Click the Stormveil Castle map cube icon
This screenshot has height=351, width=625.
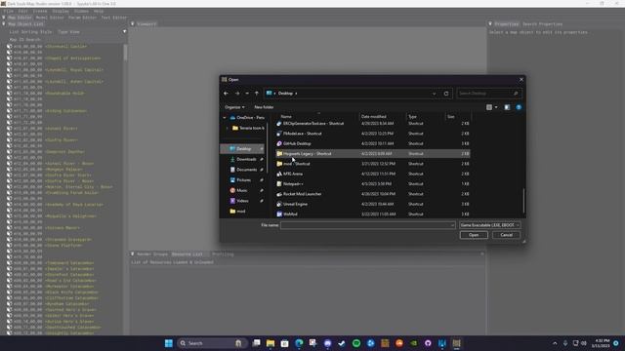point(9,47)
